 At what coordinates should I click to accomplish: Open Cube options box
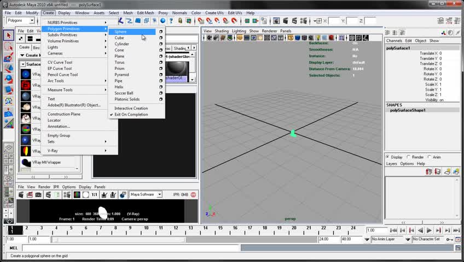tap(161, 38)
